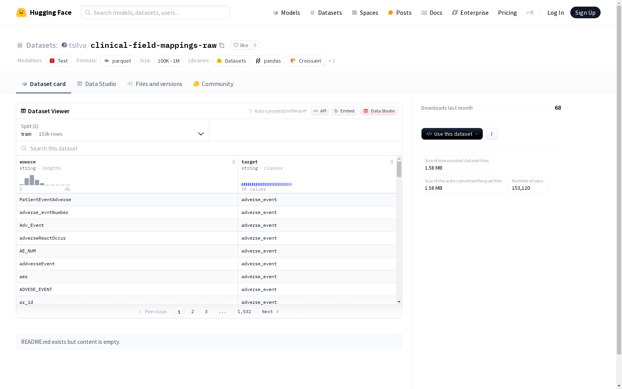Go to Datasets in the navigation
Image resolution: width=622 pixels, height=389 pixels.
click(326, 12)
